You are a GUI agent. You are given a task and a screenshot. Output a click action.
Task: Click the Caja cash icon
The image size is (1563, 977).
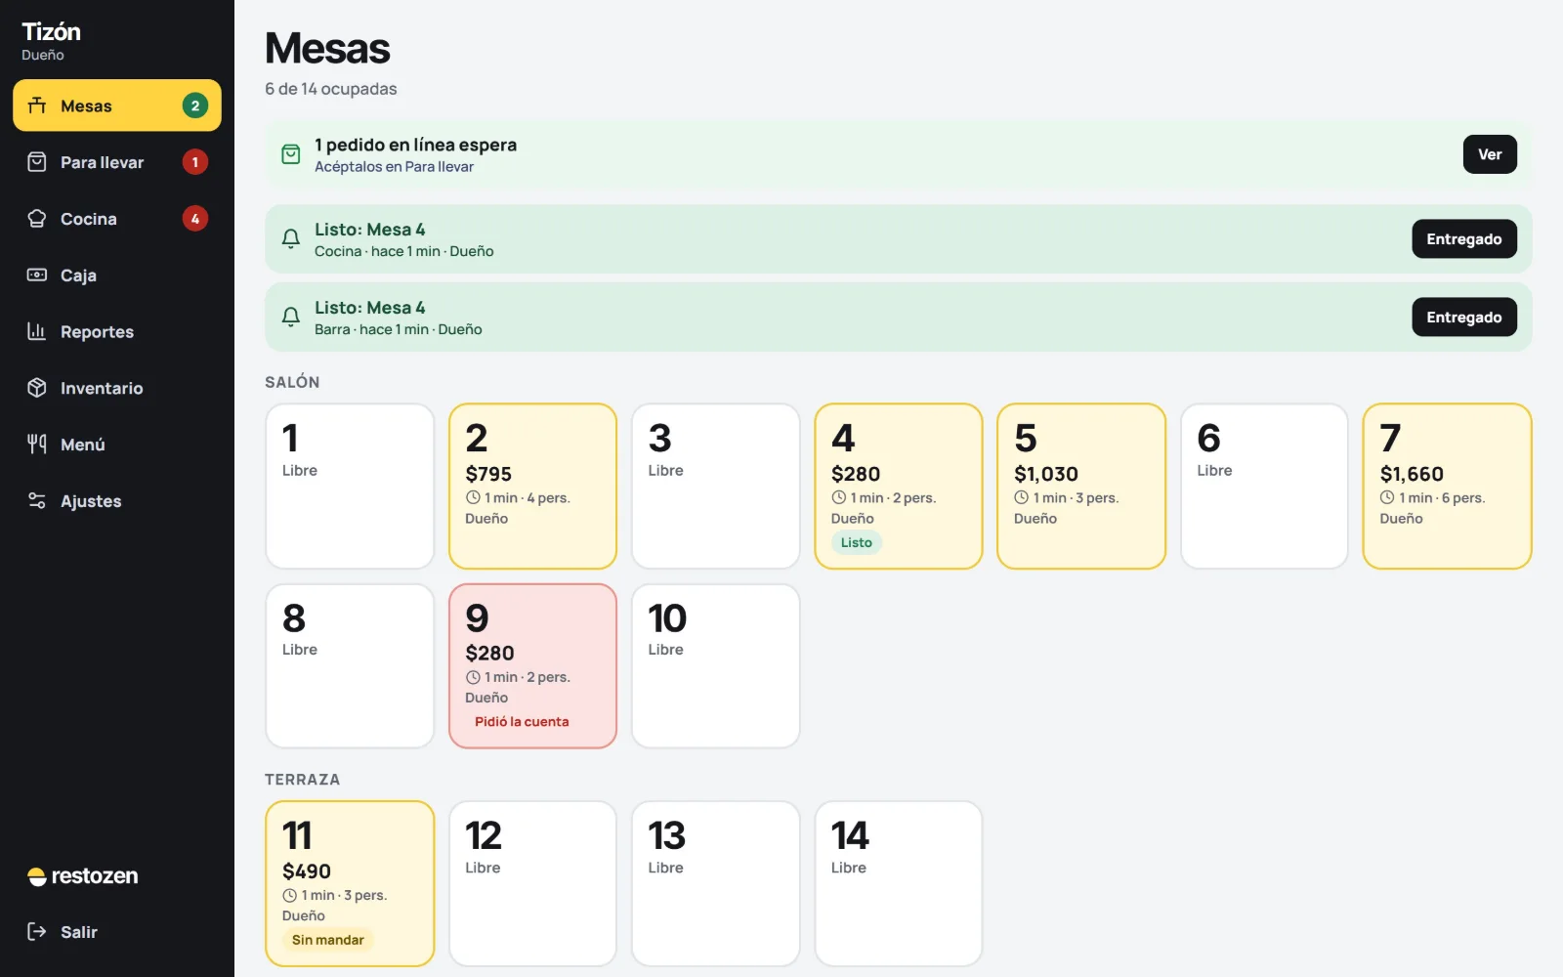click(x=37, y=276)
